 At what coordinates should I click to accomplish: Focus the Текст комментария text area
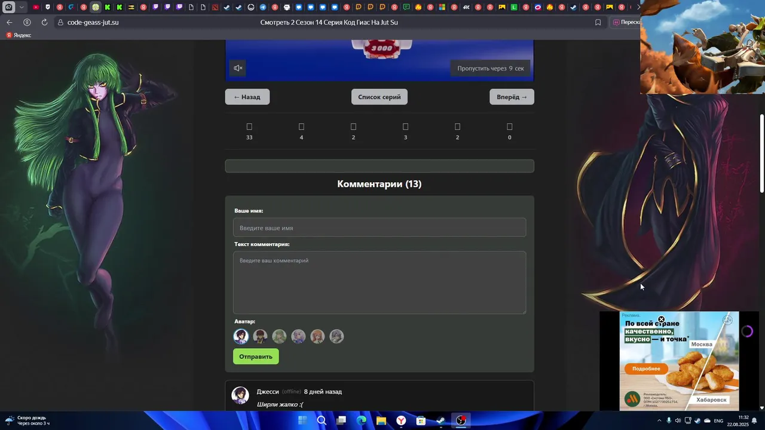coord(380,282)
